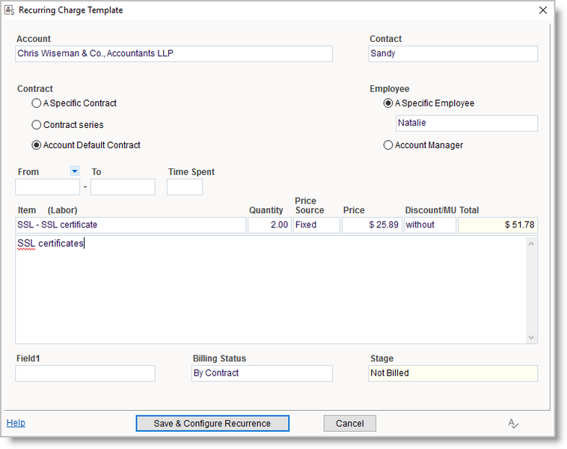This screenshot has height=449, width=567.
Task: Select Account Default Contract radio button
Action: click(x=36, y=145)
